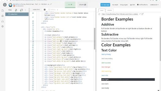The height and width of the screenshot is (91, 161).
Task: Click the .text-warning preview text
Action: (x=106, y=71)
